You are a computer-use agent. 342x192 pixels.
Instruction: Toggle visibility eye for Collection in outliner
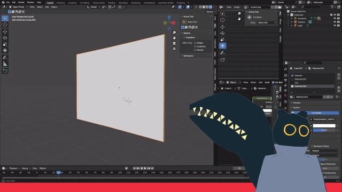(x=335, y=15)
